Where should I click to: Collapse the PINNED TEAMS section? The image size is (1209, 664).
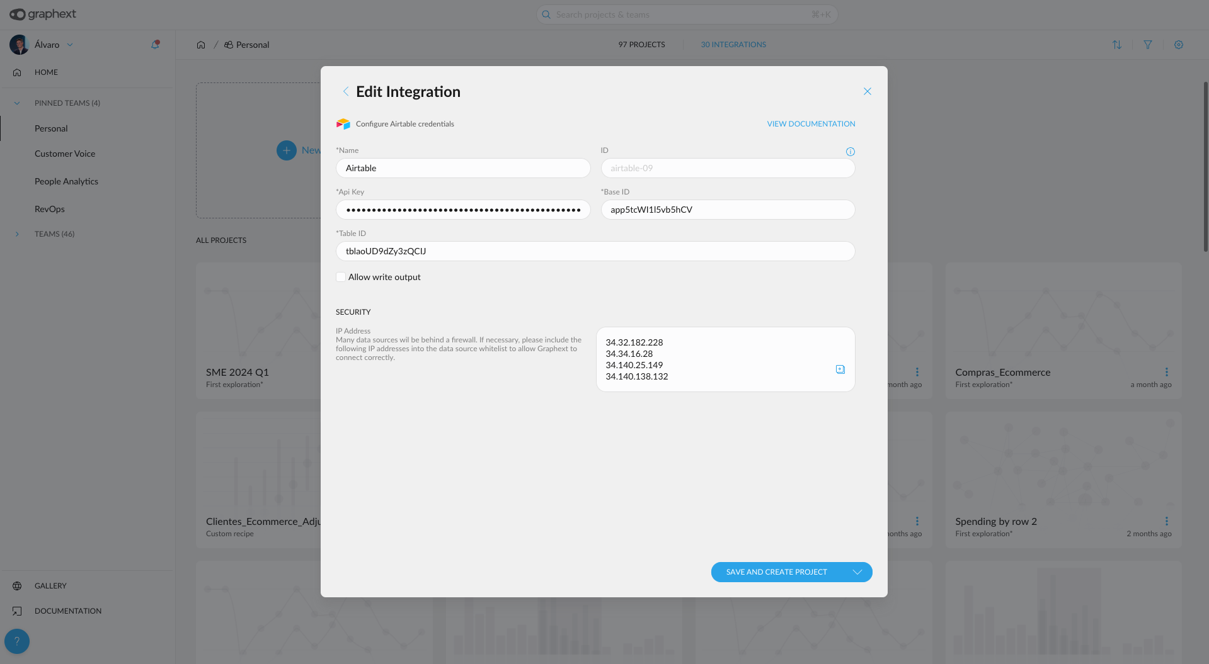[17, 103]
